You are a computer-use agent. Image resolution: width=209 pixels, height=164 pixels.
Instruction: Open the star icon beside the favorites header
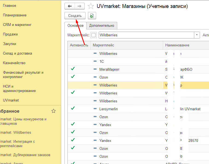click(54, 111)
